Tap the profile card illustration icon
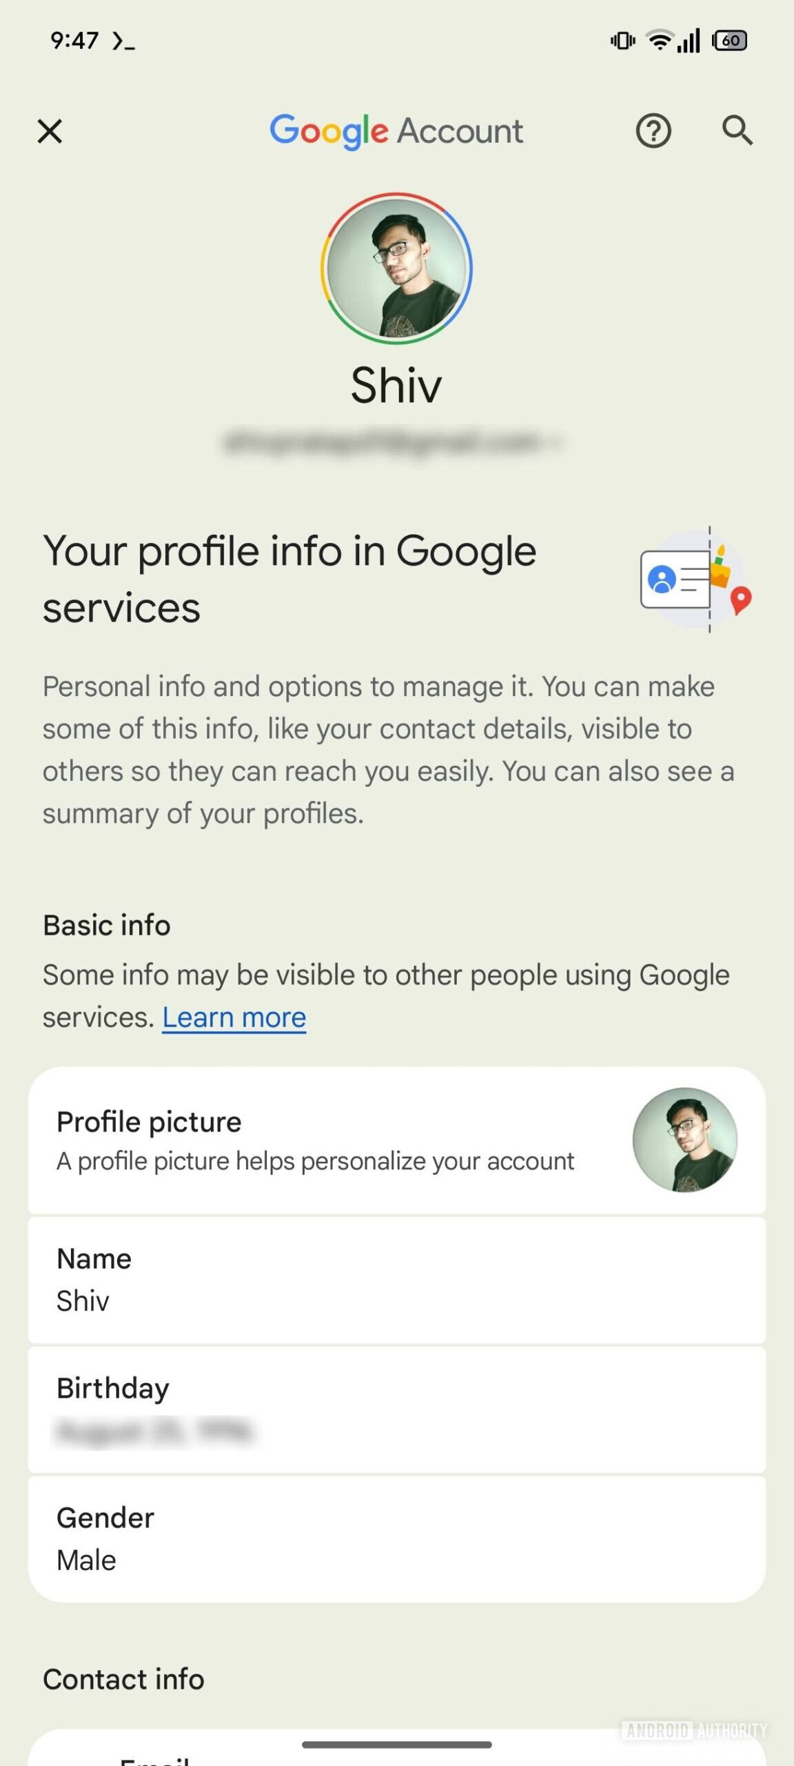 695,579
